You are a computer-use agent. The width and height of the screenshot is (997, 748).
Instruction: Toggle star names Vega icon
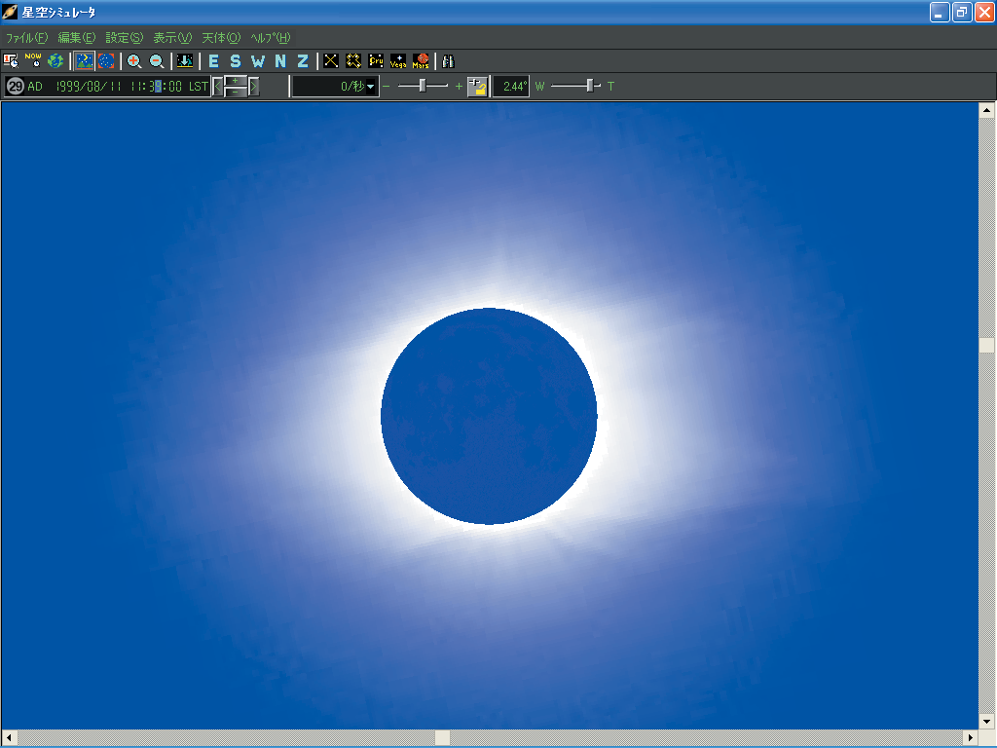click(x=398, y=61)
